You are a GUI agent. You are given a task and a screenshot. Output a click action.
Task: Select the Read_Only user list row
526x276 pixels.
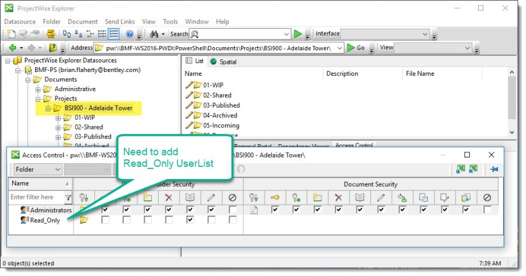click(x=45, y=221)
